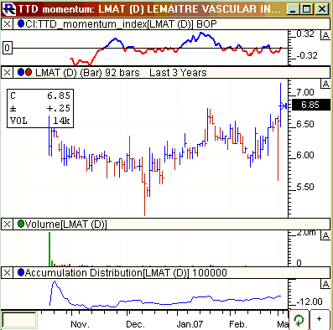
Task: Click the Feb. label on the date axis
Action: (x=238, y=324)
